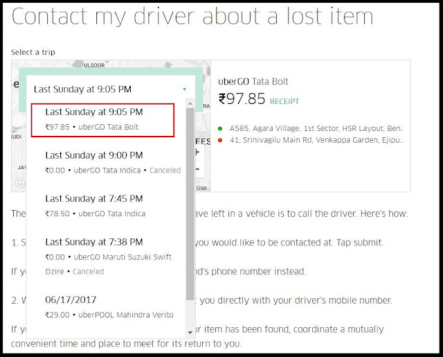Select trip Last Sunday at 9:05 PM

coord(102,120)
